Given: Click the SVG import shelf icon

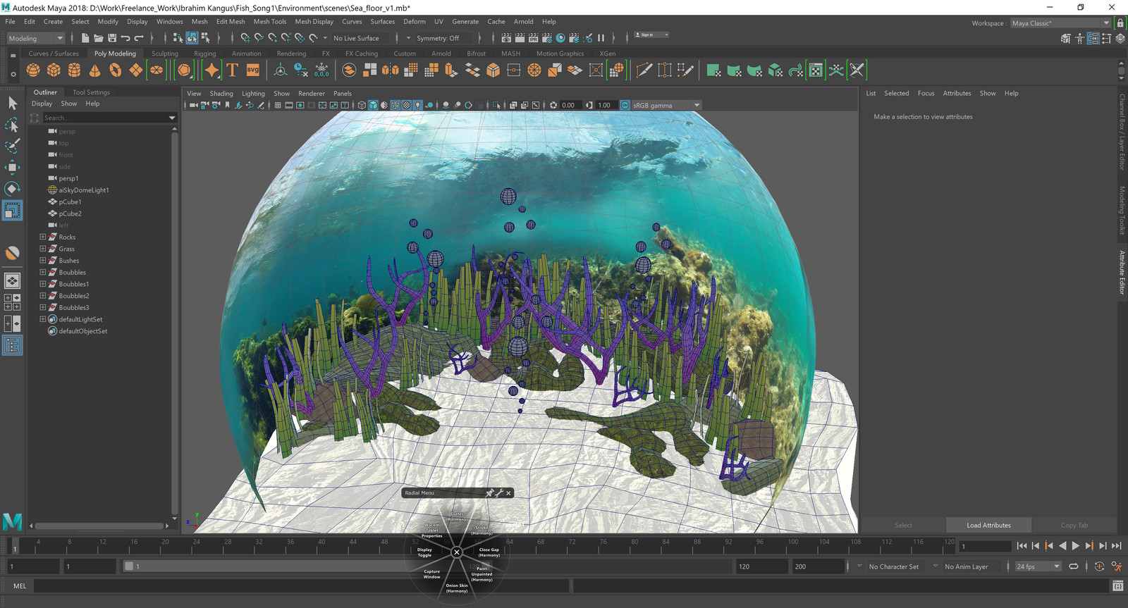Looking at the screenshot, I should (x=252, y=70).
